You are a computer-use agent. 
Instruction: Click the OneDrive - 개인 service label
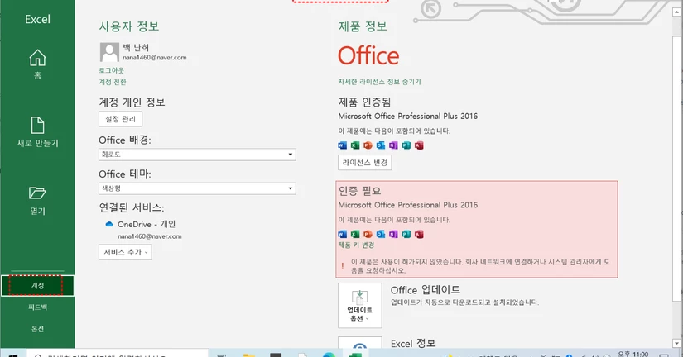147,225
